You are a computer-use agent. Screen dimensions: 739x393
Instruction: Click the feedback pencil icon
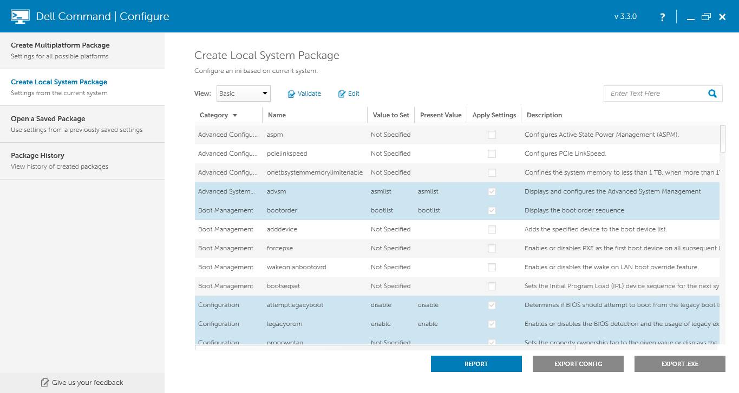pos(45,383)
